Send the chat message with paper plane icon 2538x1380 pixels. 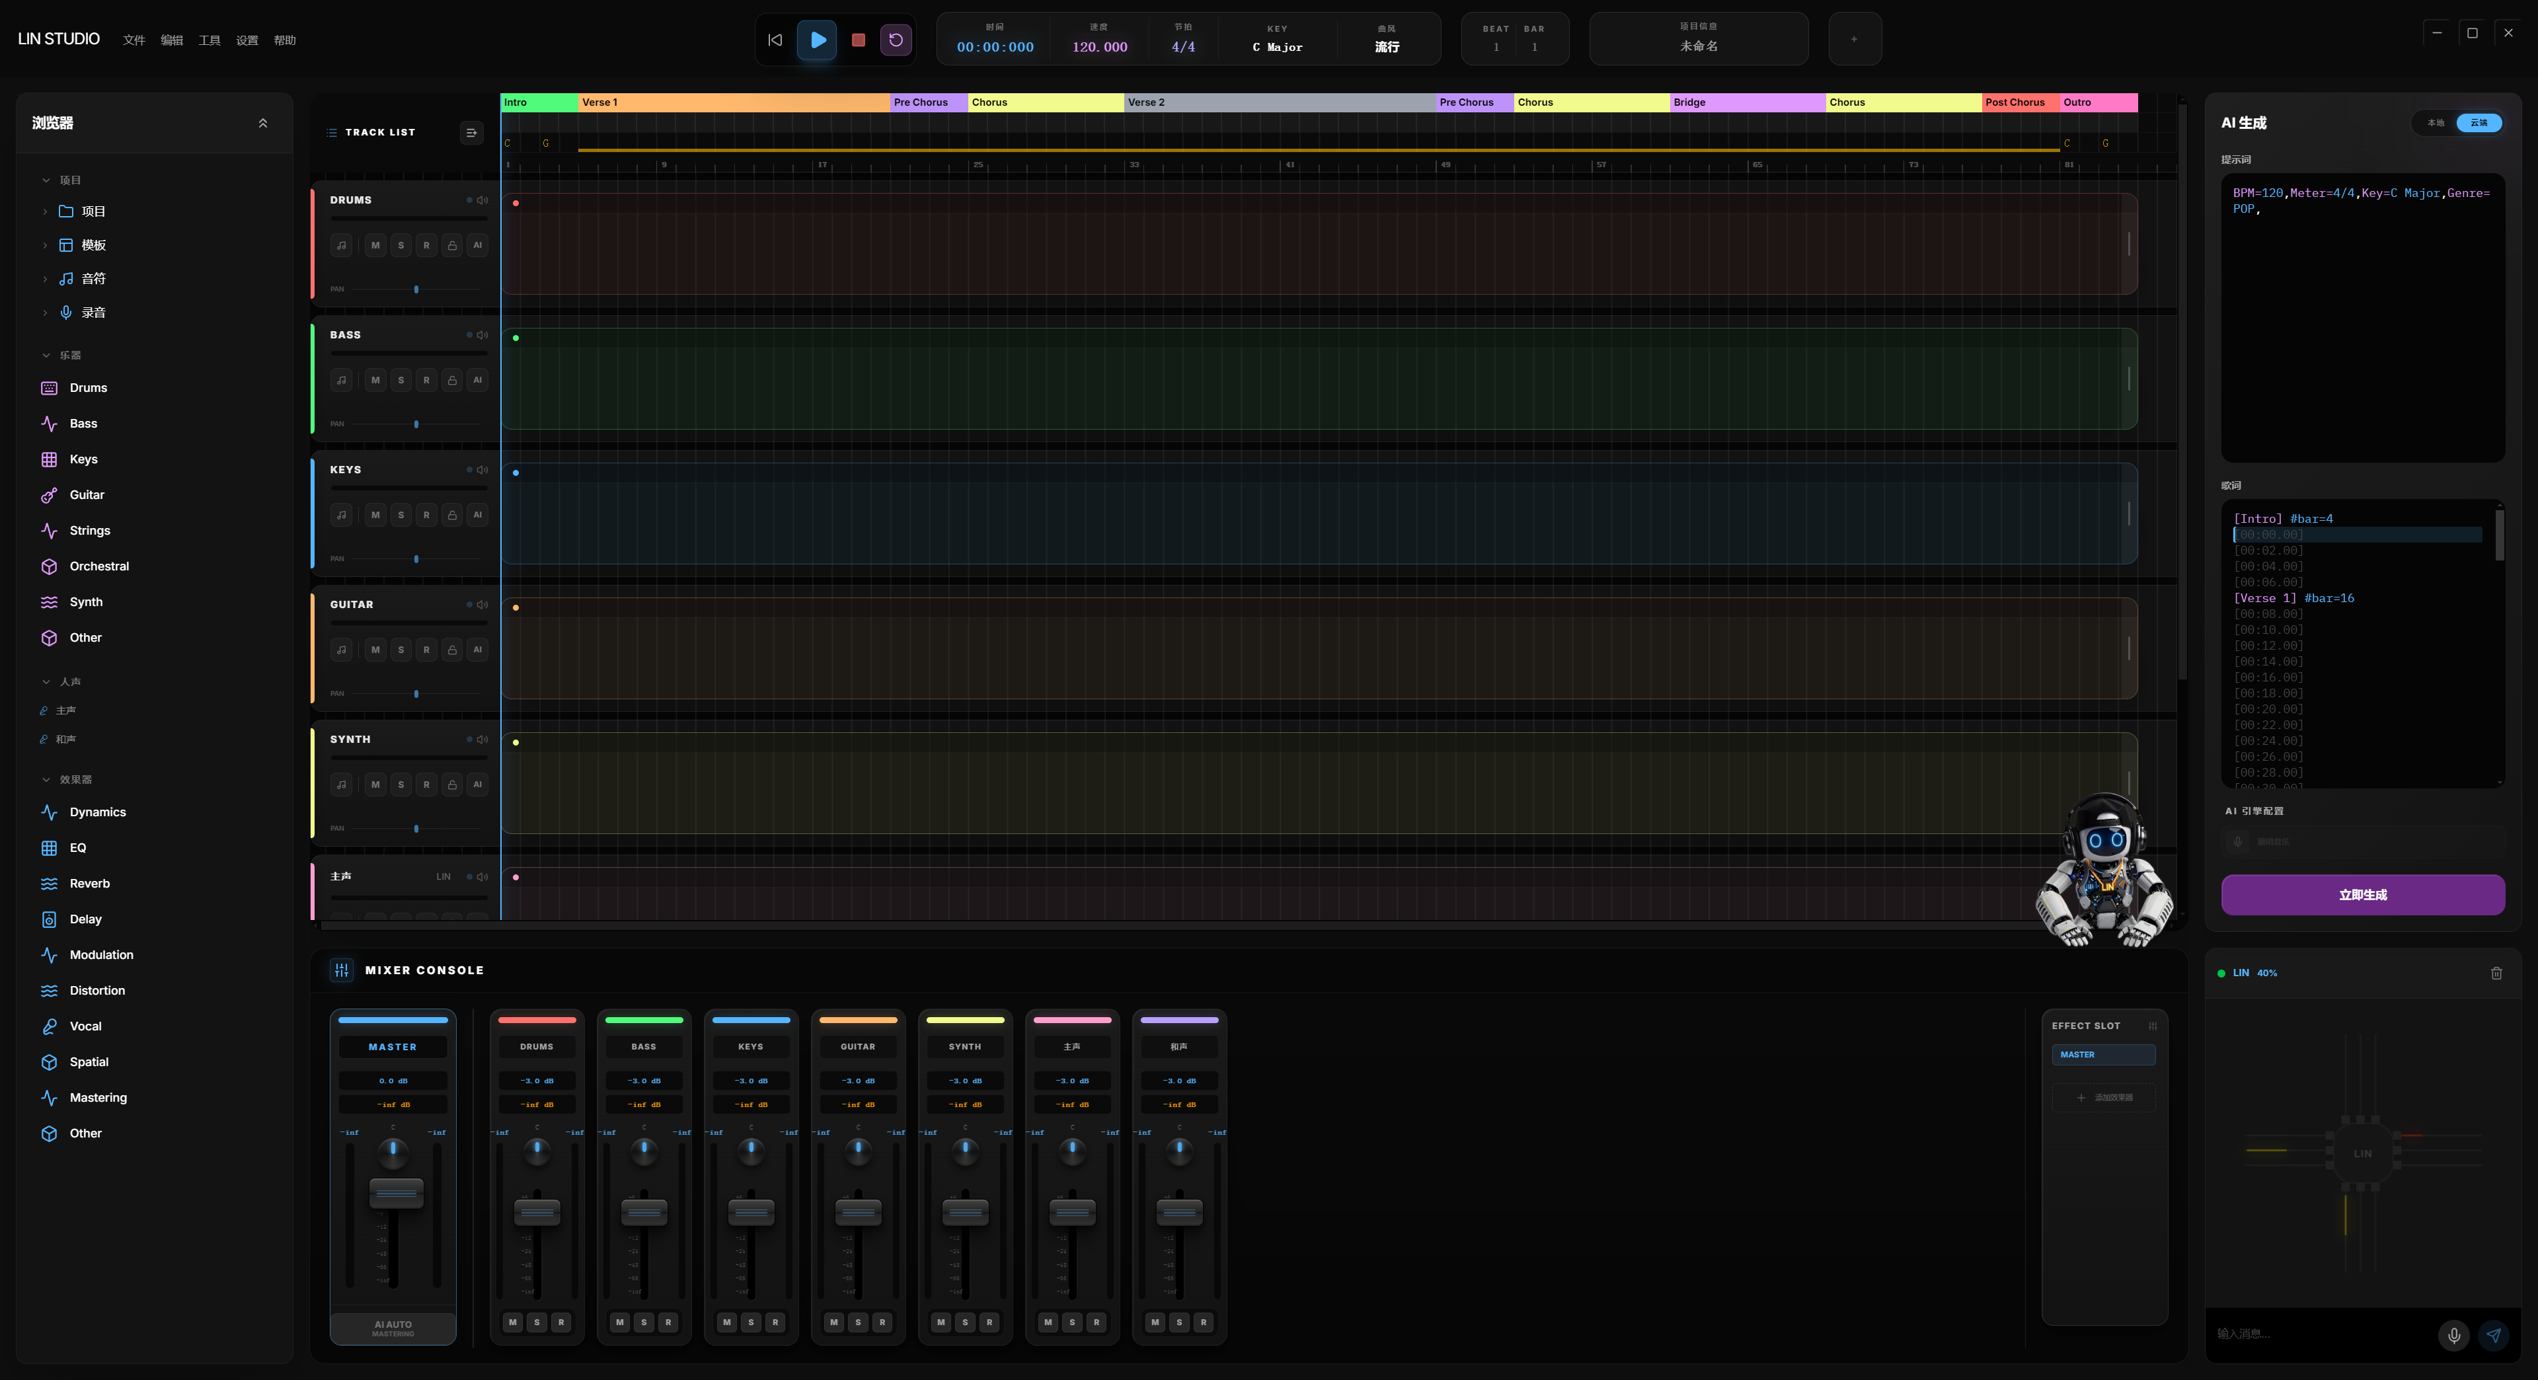coord(2492,1334)
